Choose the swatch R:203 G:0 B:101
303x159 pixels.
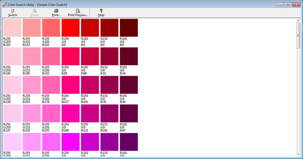90,85
